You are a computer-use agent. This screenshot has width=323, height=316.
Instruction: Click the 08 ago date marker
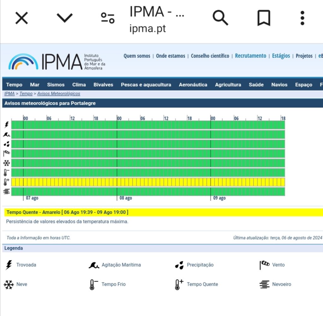(x=126, y=198)
